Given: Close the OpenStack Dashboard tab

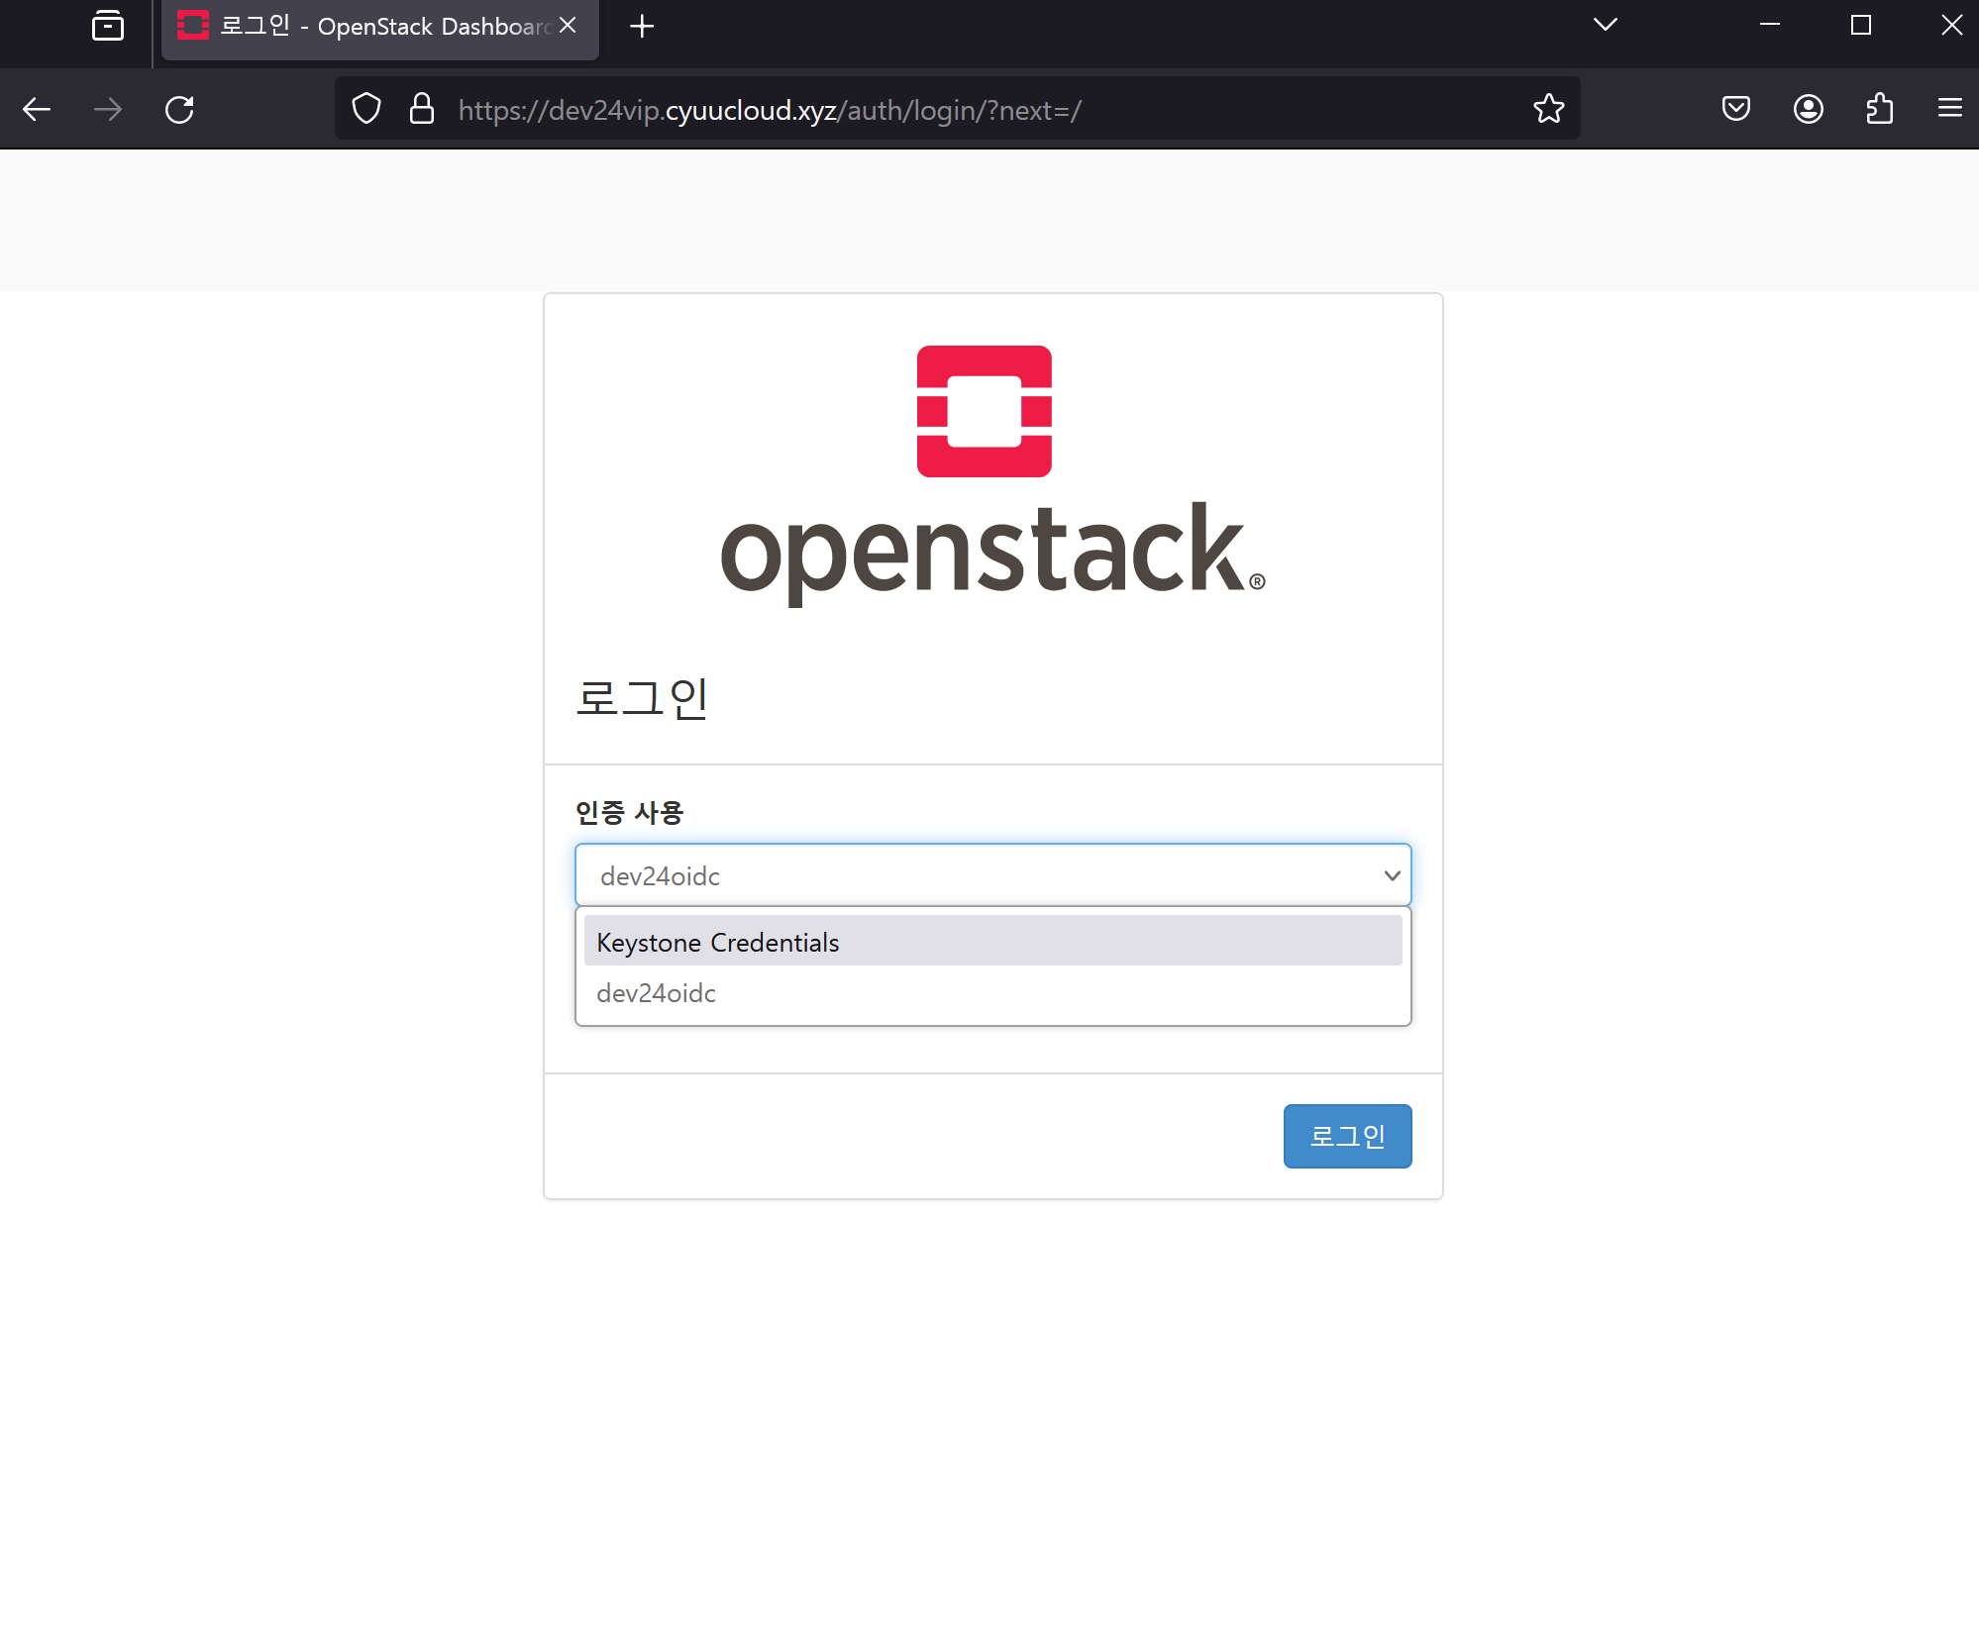Looking at the screenshot, I should point(568,26).
